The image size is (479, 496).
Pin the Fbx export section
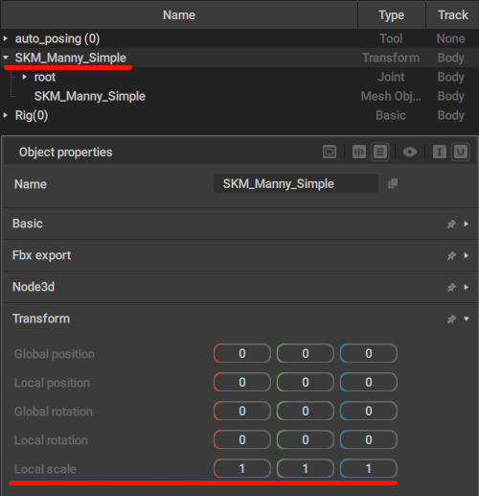click(x=451, y=255)
